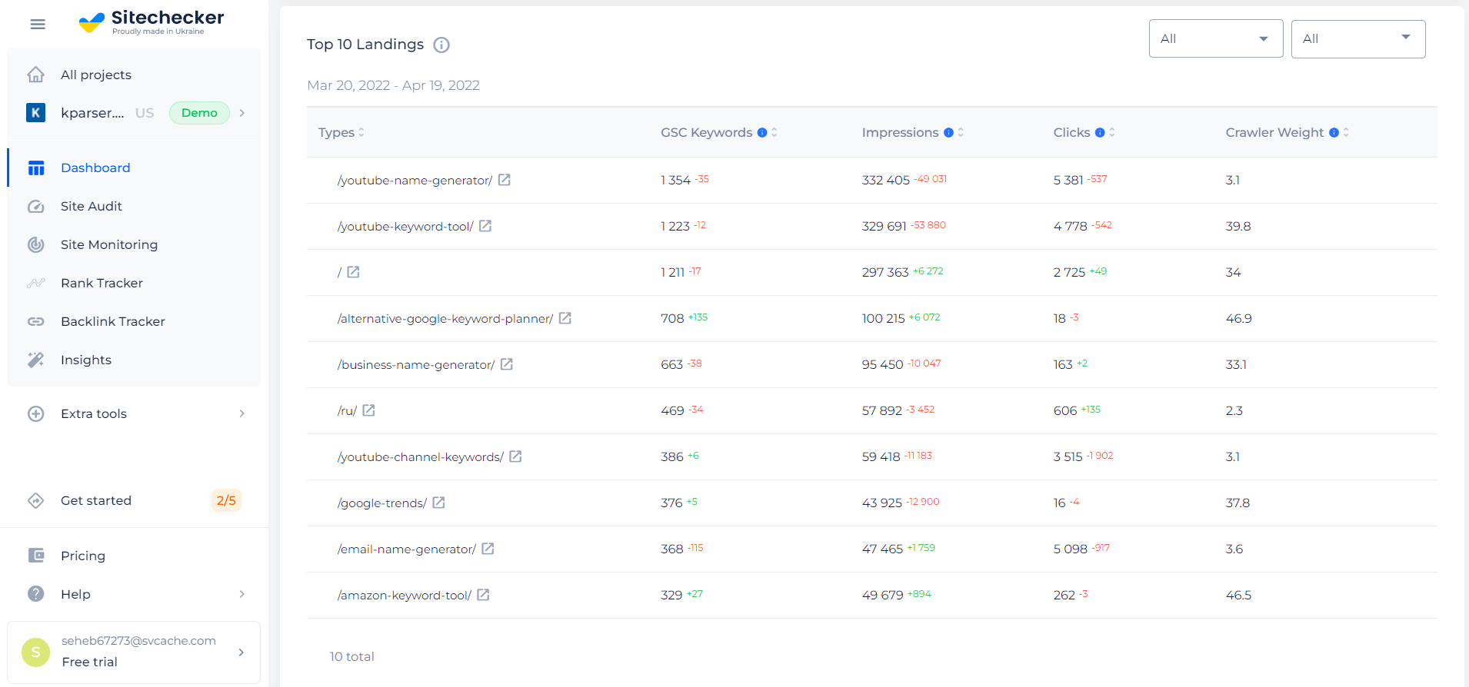Expand the account menu chevron

coord(242,652)
